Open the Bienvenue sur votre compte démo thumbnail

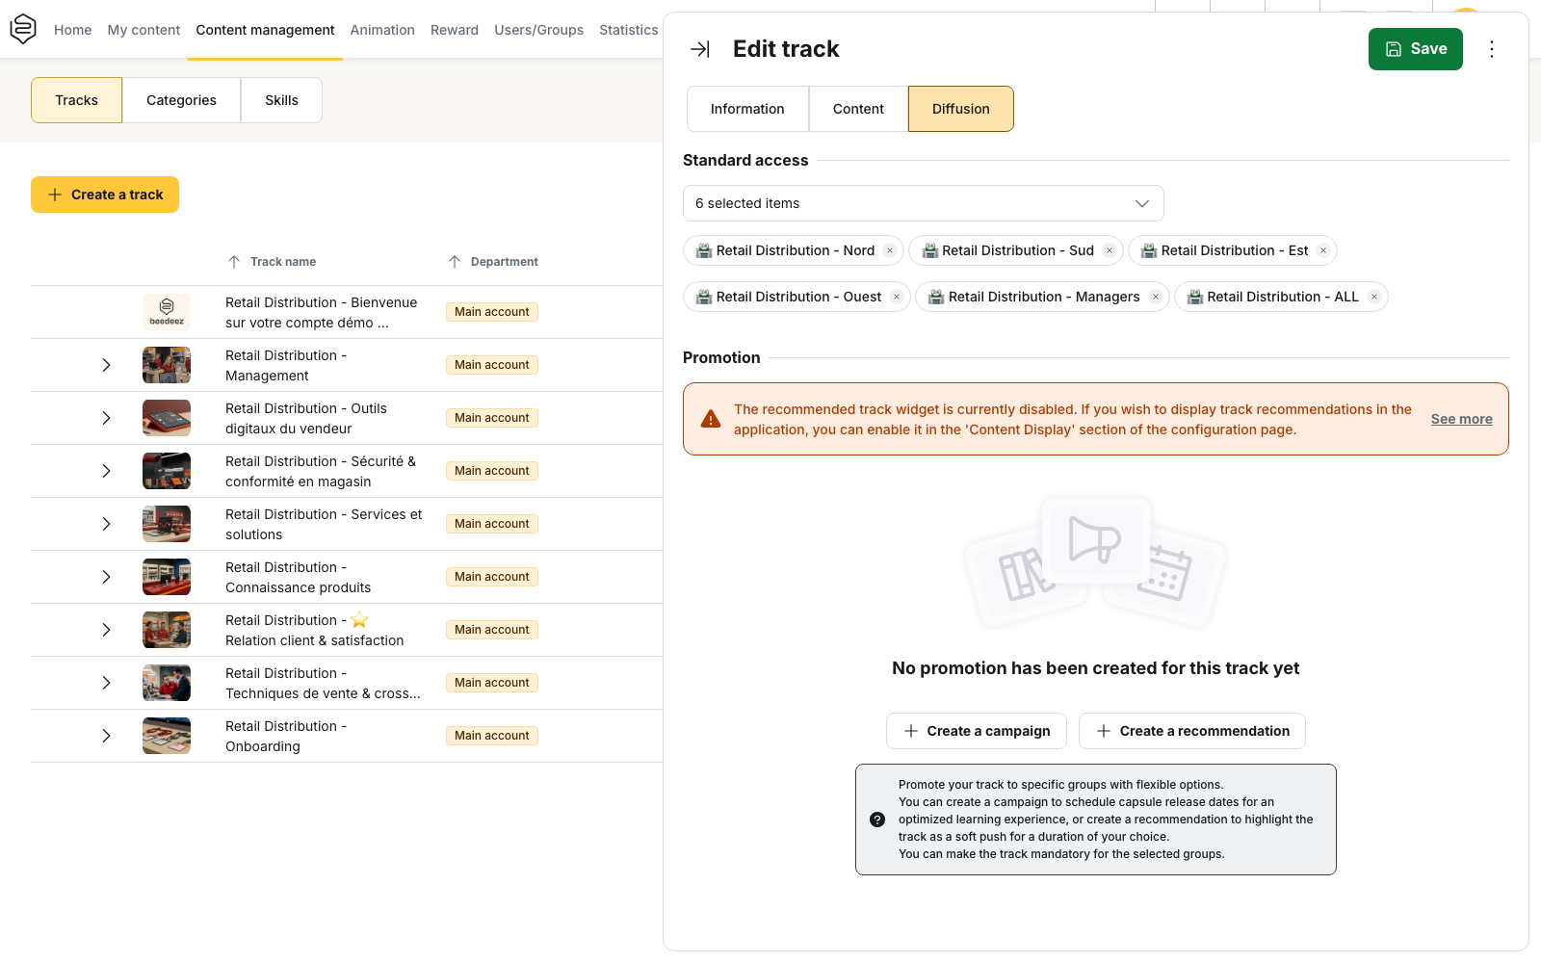tap(167, 312)
